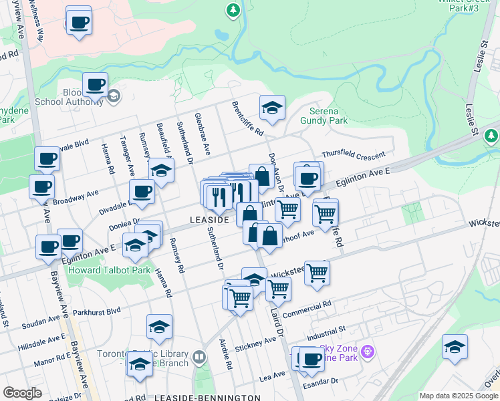Select the school marker near Parkhurst Blvd
This screenshot has height=401, width=500.
pyautogui.click(x=159, y=327)
